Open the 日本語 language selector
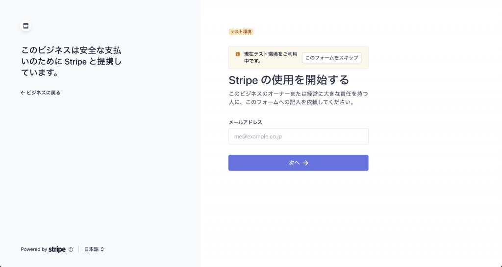Viewport: 502px width, 267px height. [94, 249]
